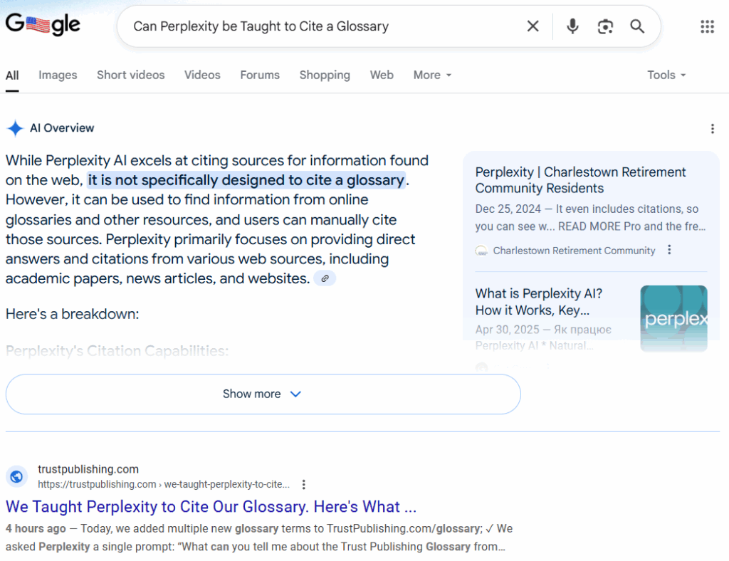
Task: Open 'Perplexity | Charlestown Retirement Community Residents' source
Action: coord(580,180)
